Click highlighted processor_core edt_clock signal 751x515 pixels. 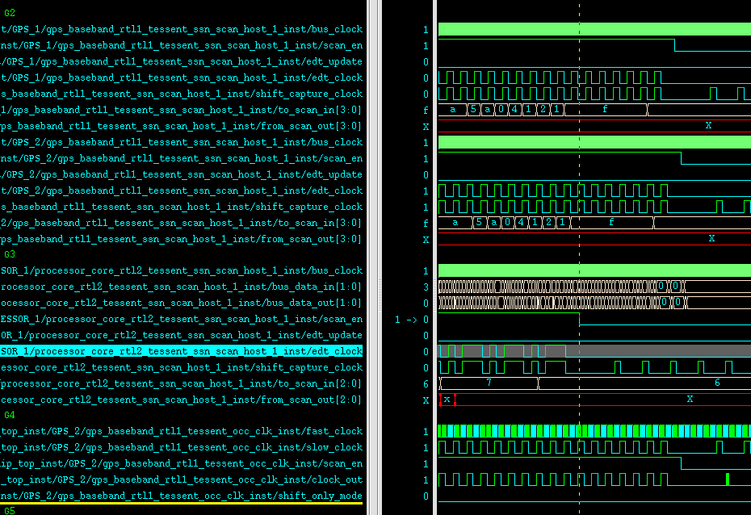click(182, 351)
